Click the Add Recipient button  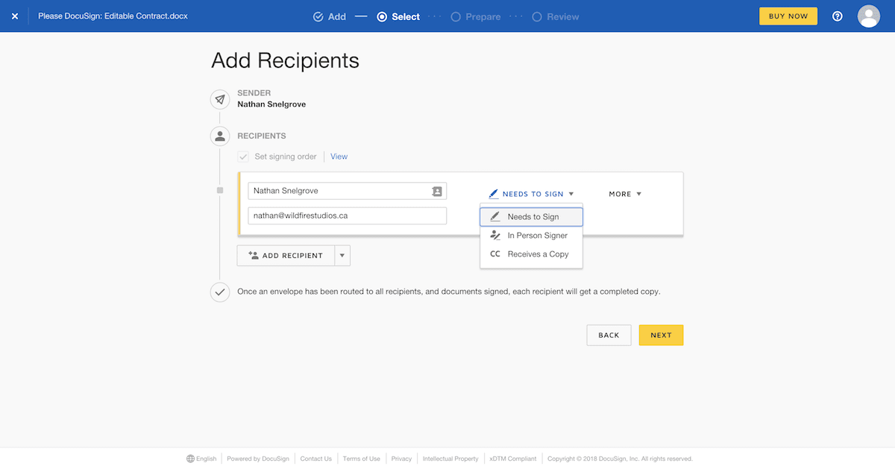(x=286, y=255)
